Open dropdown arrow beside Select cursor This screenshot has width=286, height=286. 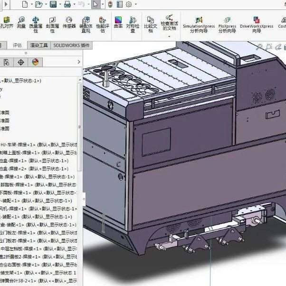pyautogui.click(x=103, y=4)
